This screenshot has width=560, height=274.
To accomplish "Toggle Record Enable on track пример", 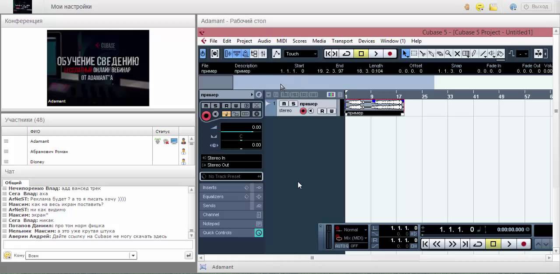I will point(303,111).
